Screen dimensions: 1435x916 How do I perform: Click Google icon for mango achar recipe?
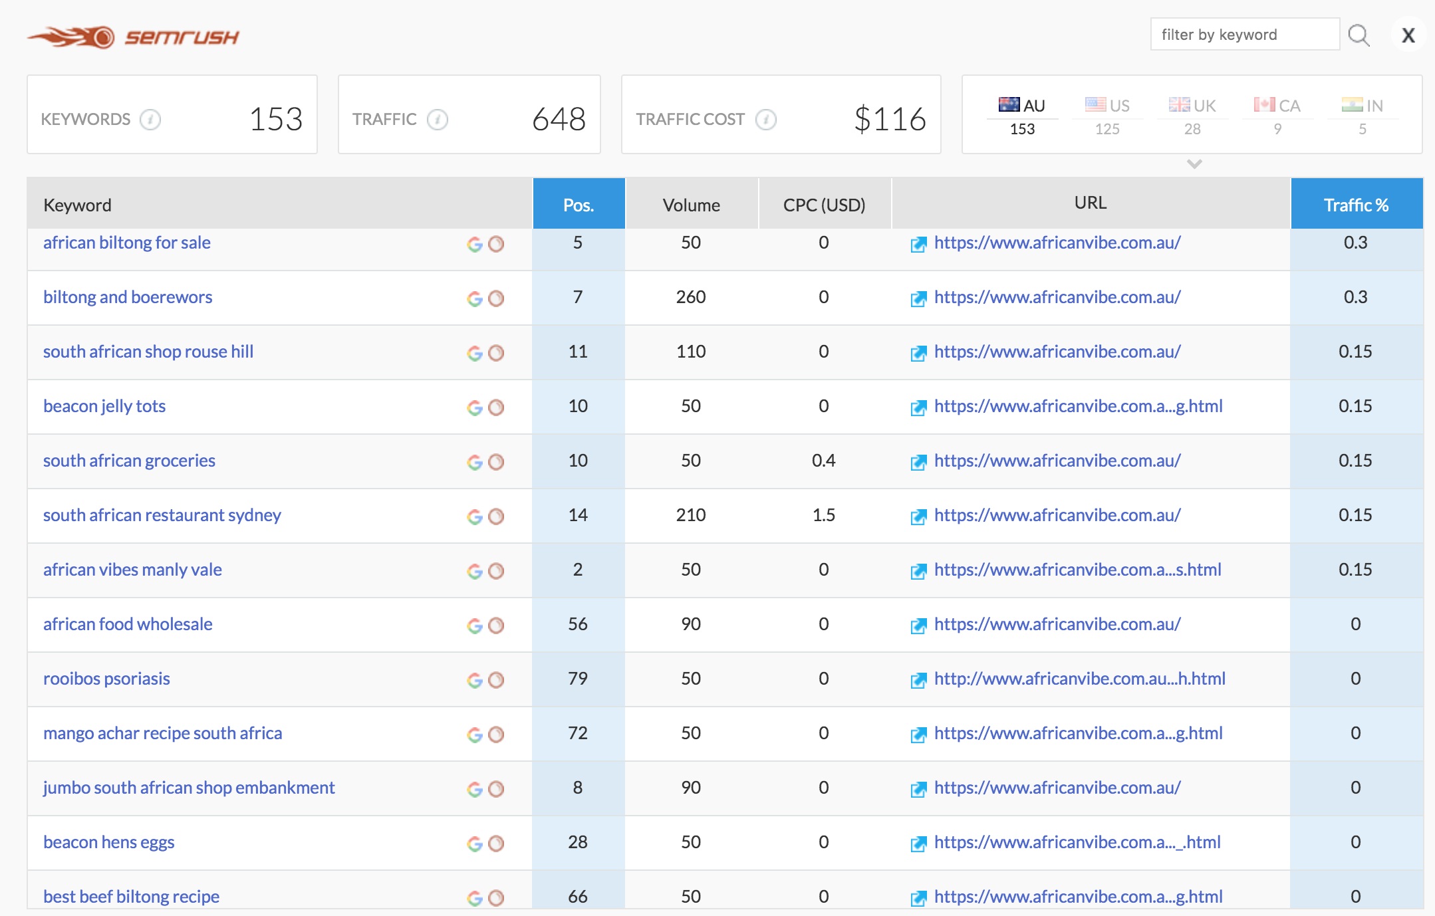(x=475, y=735)
